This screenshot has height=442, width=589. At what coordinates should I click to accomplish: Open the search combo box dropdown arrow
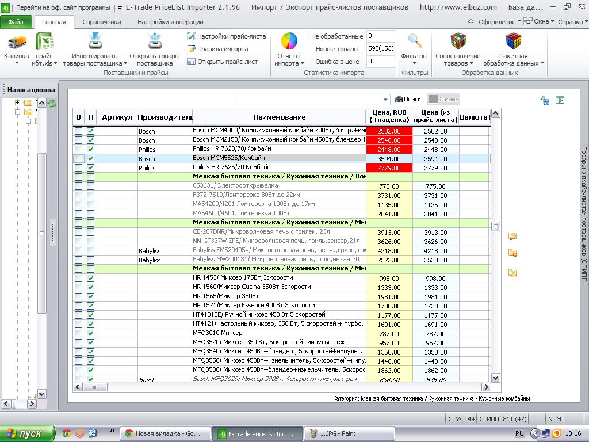point(385,100)
